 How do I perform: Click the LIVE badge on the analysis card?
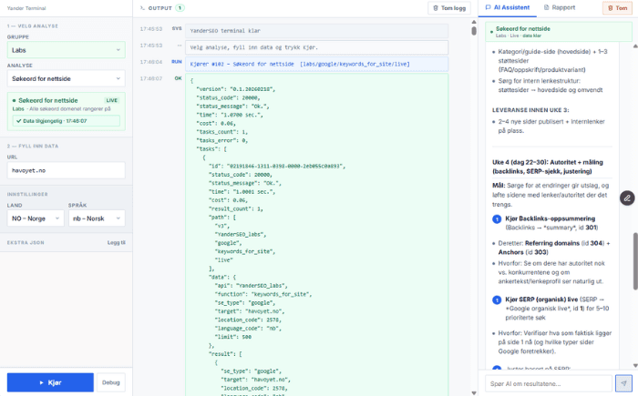[x=111, y=100]
